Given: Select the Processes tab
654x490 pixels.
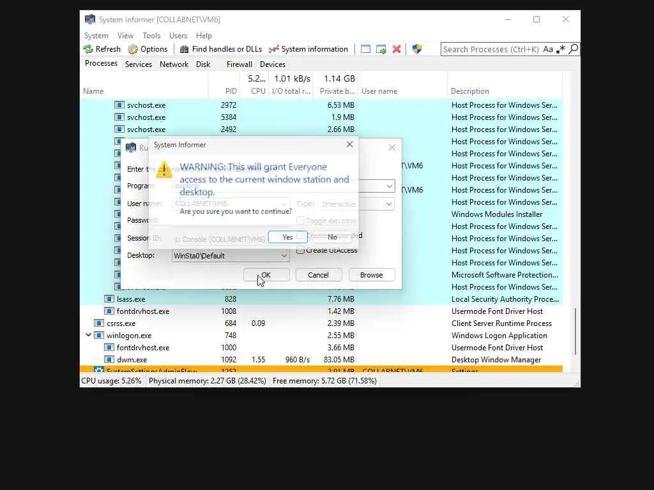Looking at the screenshot, I should 101,63.
